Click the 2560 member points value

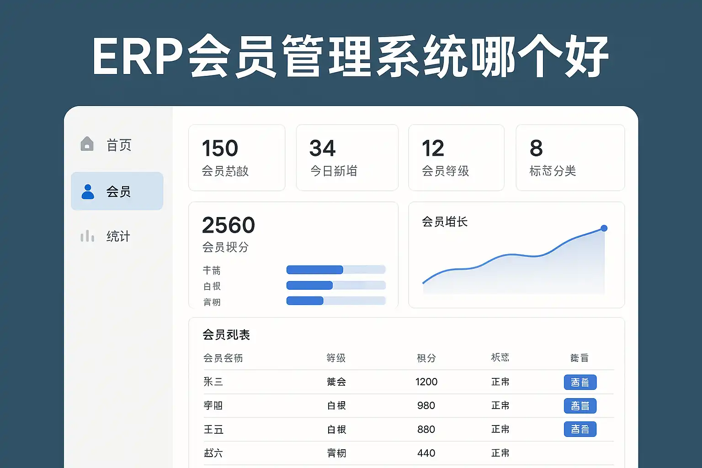(229, 225)
